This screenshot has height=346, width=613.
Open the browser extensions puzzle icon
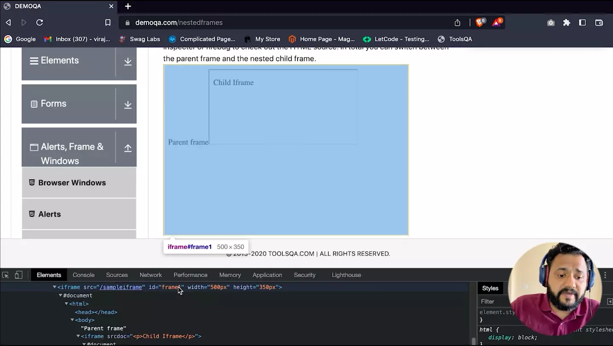[x=566, y=23]
